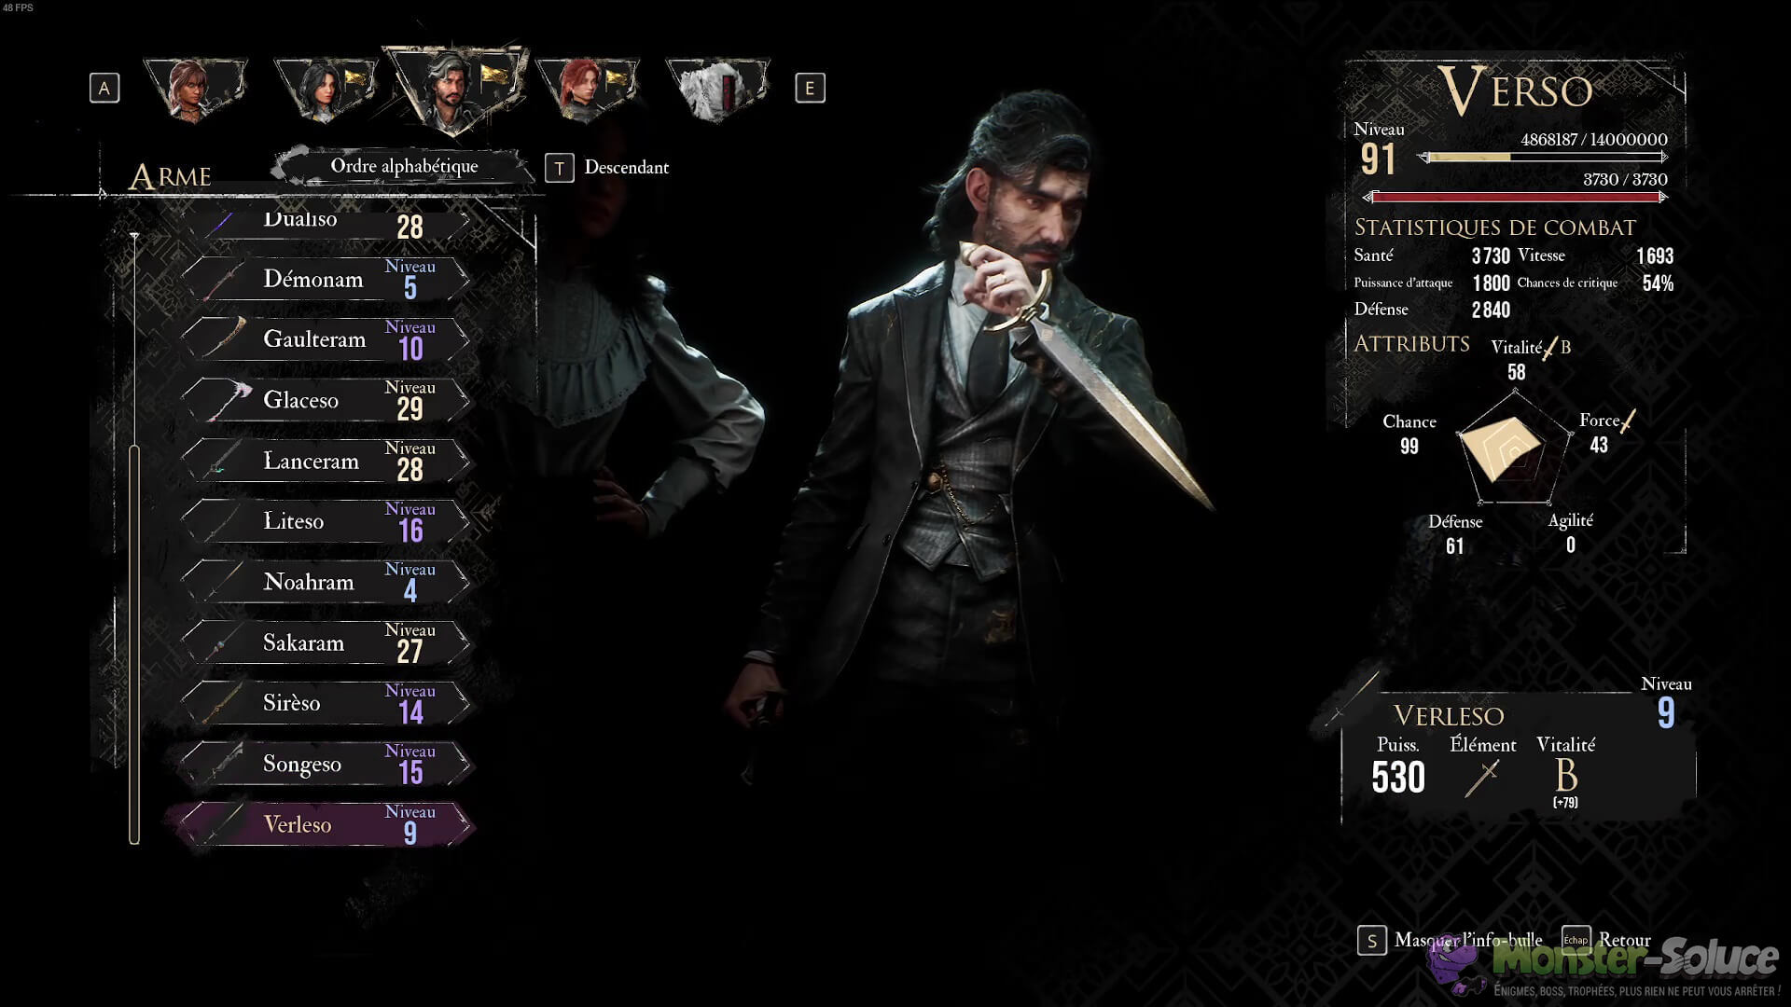Click the experience progress bar

[x=1543, y=158]
